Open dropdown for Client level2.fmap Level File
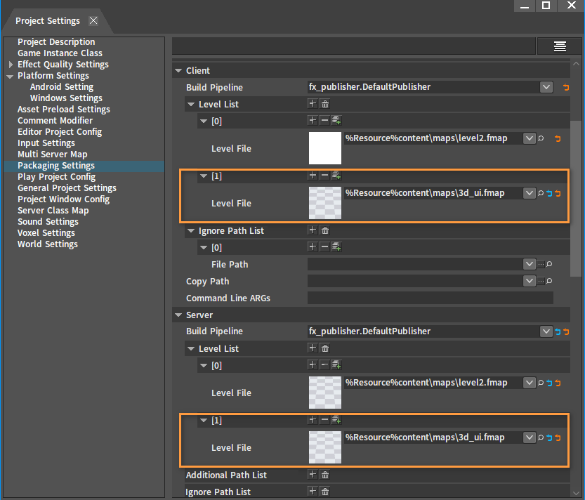Screen dimensions: 585x500 [x=530, y=138]
